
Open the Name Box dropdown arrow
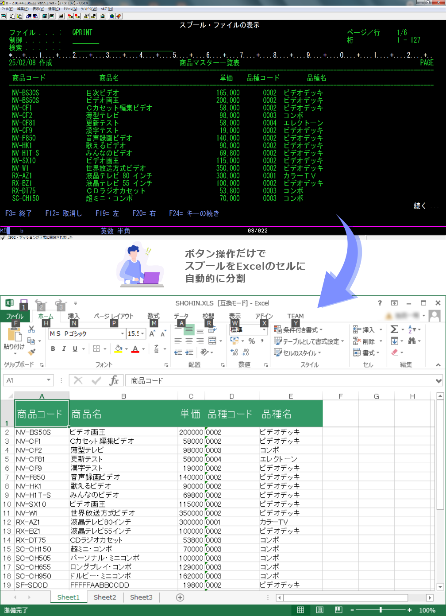(49, 380)
